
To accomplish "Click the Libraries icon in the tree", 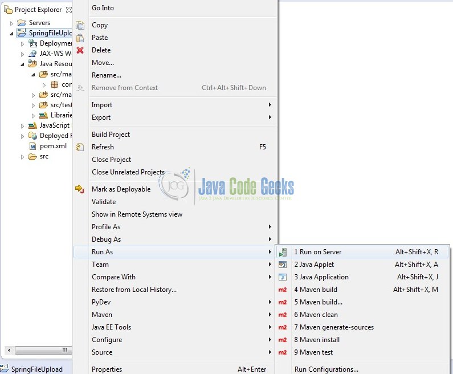I will (x=44, y=115).
